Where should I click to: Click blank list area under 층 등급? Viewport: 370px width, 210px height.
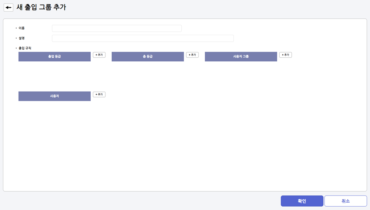pos(148,74)
